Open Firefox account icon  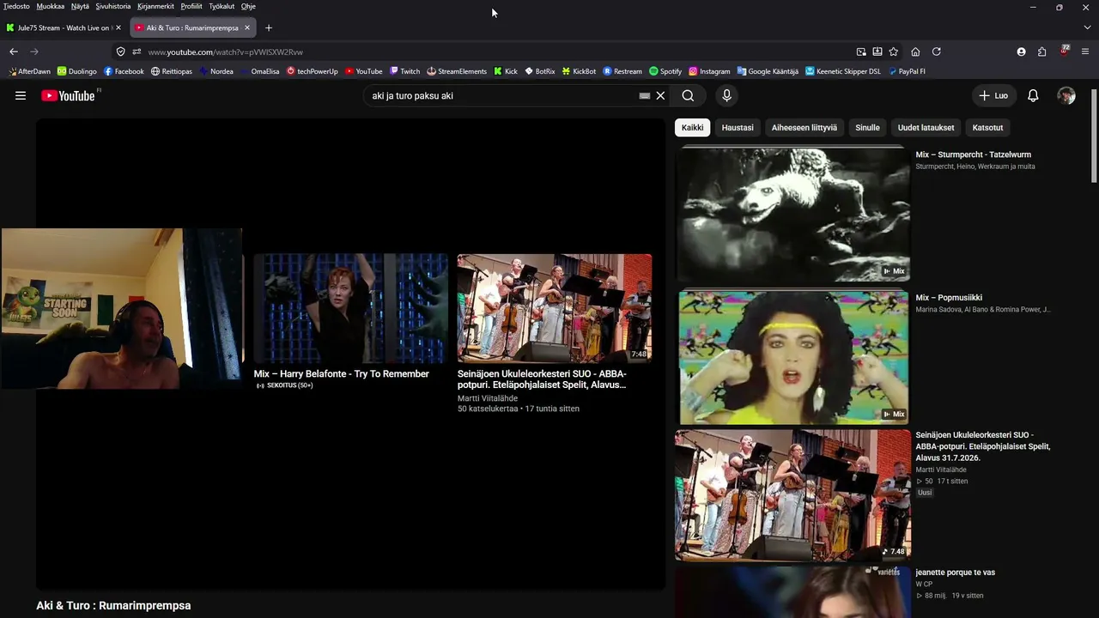1021,51
